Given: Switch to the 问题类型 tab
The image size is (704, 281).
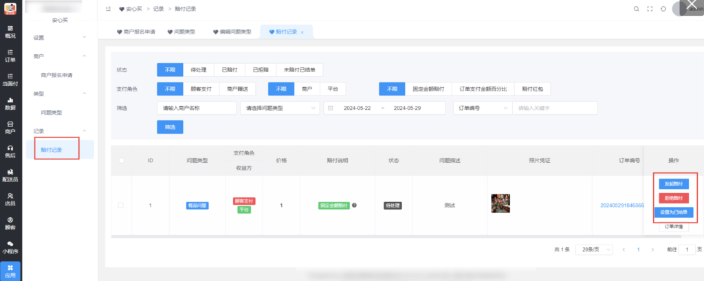Looking at the screenshot, I should pos(181,32).
